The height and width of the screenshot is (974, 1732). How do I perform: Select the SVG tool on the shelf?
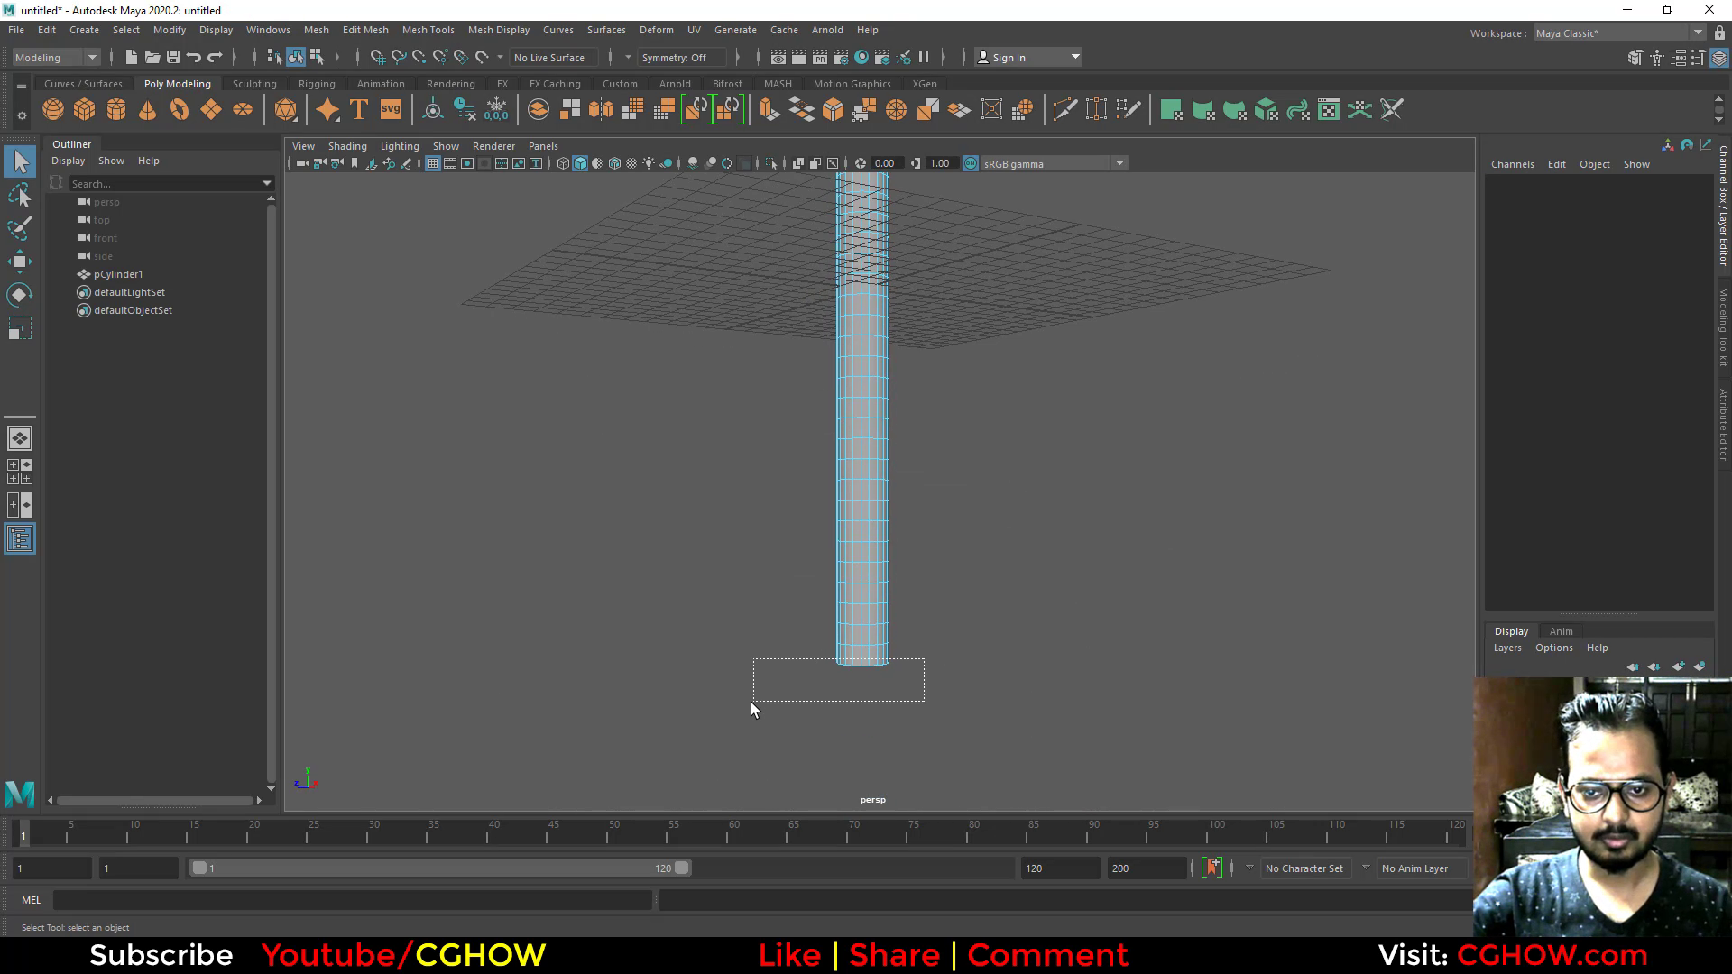[390, 109]
